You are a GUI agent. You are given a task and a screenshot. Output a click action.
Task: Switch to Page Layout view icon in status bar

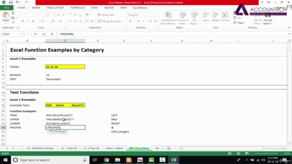[238, 154]
